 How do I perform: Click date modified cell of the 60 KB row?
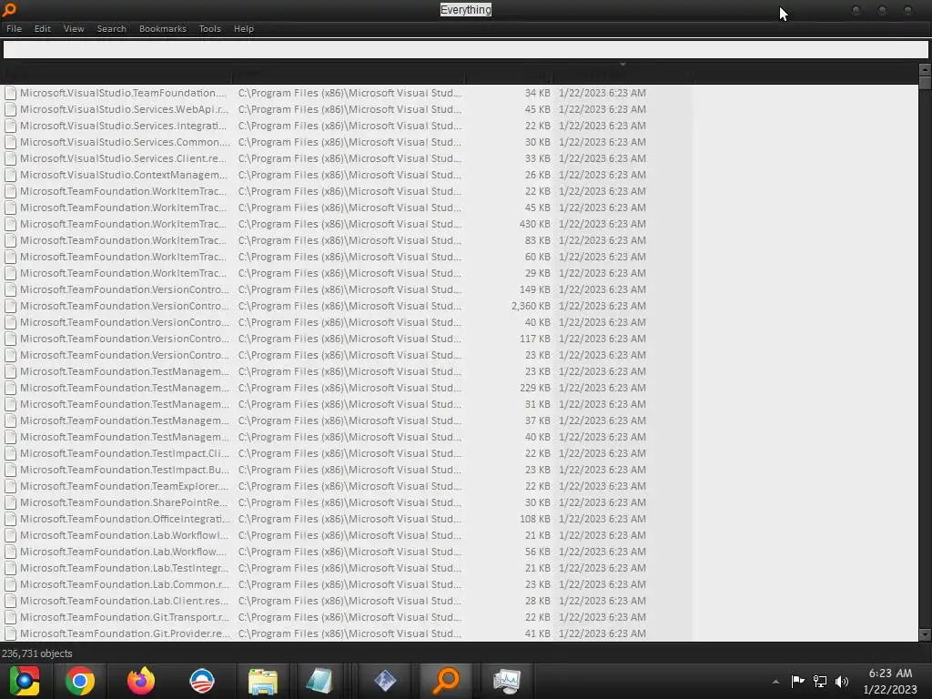click(603, 257)
